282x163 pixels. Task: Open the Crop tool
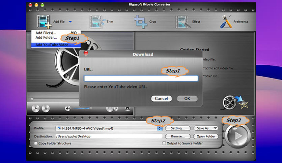[x=145, y=22]
